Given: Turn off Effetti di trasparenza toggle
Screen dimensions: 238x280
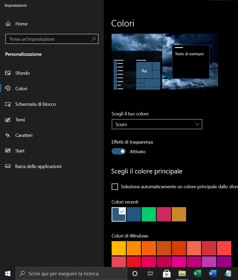Looking at the screenshot, I should click(x=119, y=151).
